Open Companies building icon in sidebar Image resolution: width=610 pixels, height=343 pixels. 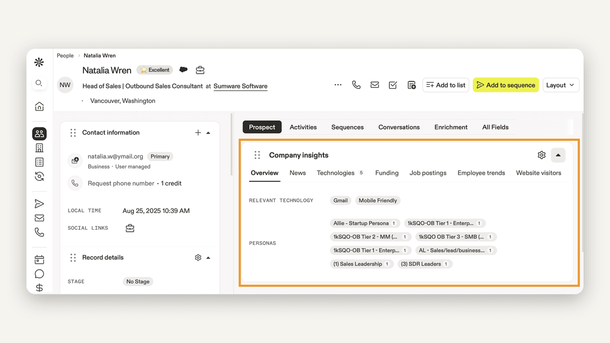tap(39, 148)
